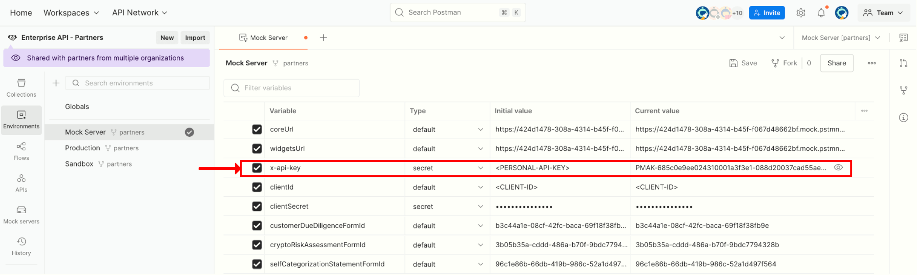
Task: Click the active environment checkmark on Mock Server
Action: point(189,132)
